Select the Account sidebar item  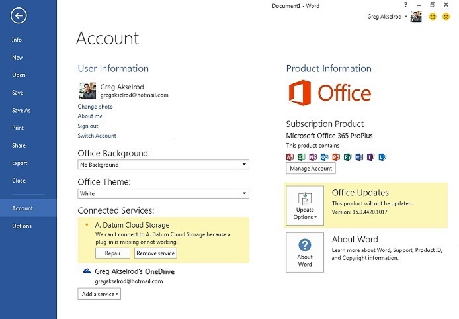pos(28,208)
